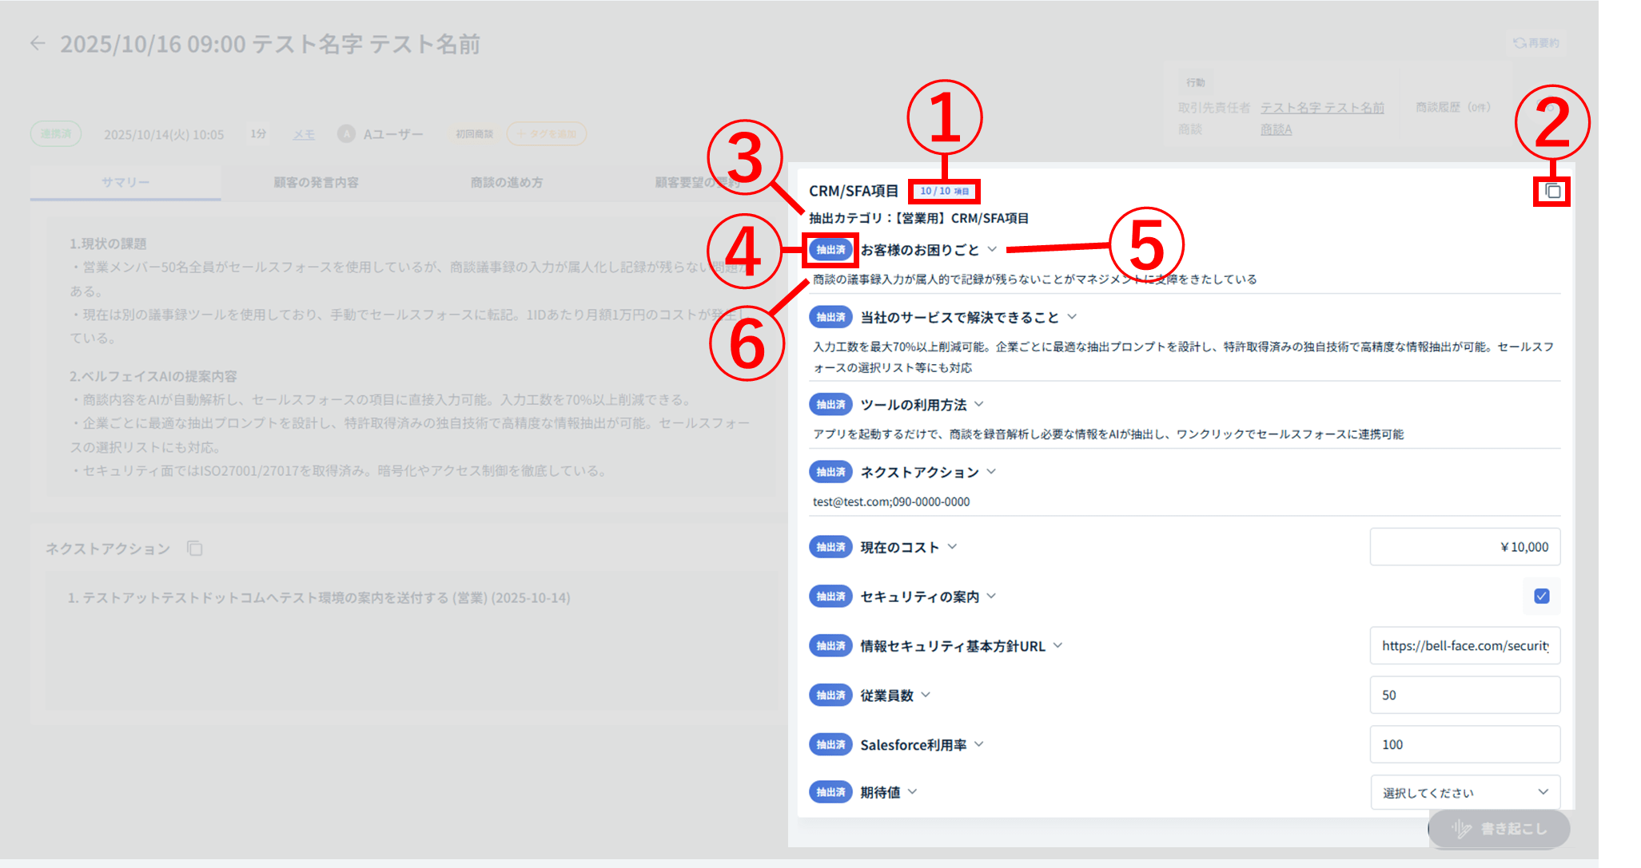Collapse the ネクストアクション item chevron
1641x868 pixels.
pos(991,471)
